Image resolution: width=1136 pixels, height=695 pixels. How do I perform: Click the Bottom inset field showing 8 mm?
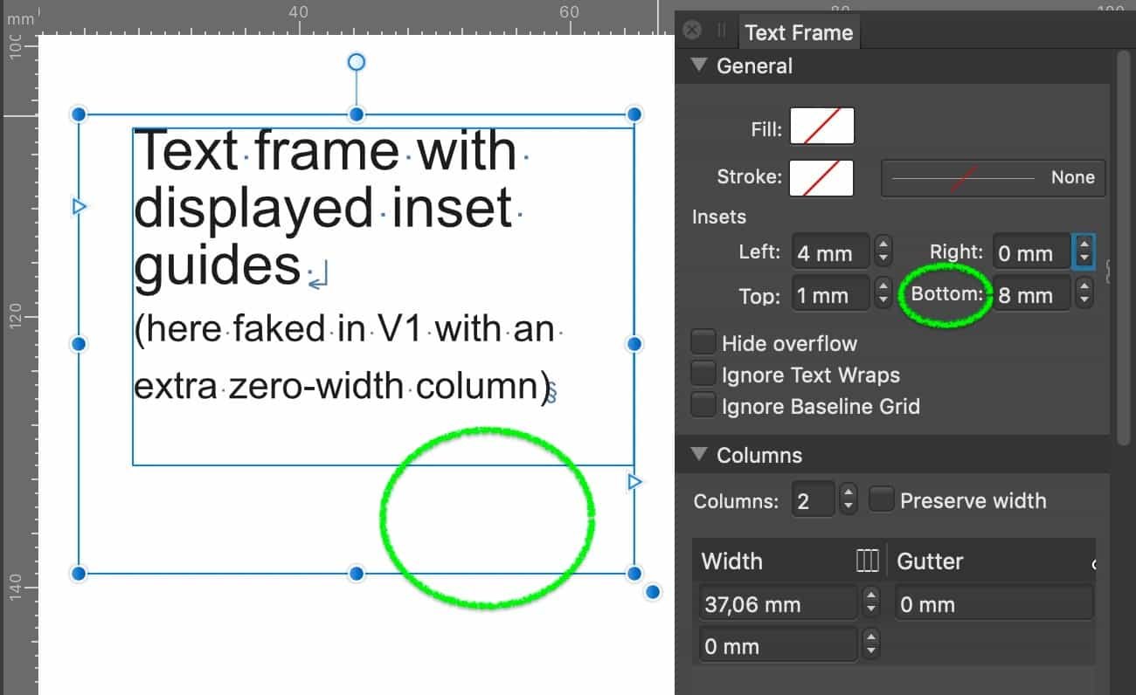coord(1031,294)
